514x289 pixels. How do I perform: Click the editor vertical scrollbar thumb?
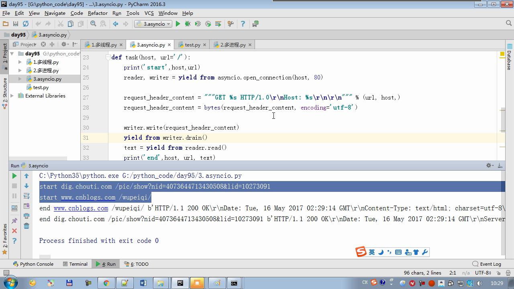502,120
